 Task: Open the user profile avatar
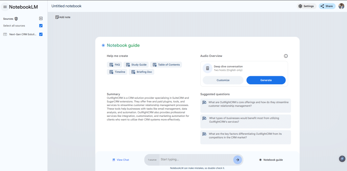click(x=341, y=6)
